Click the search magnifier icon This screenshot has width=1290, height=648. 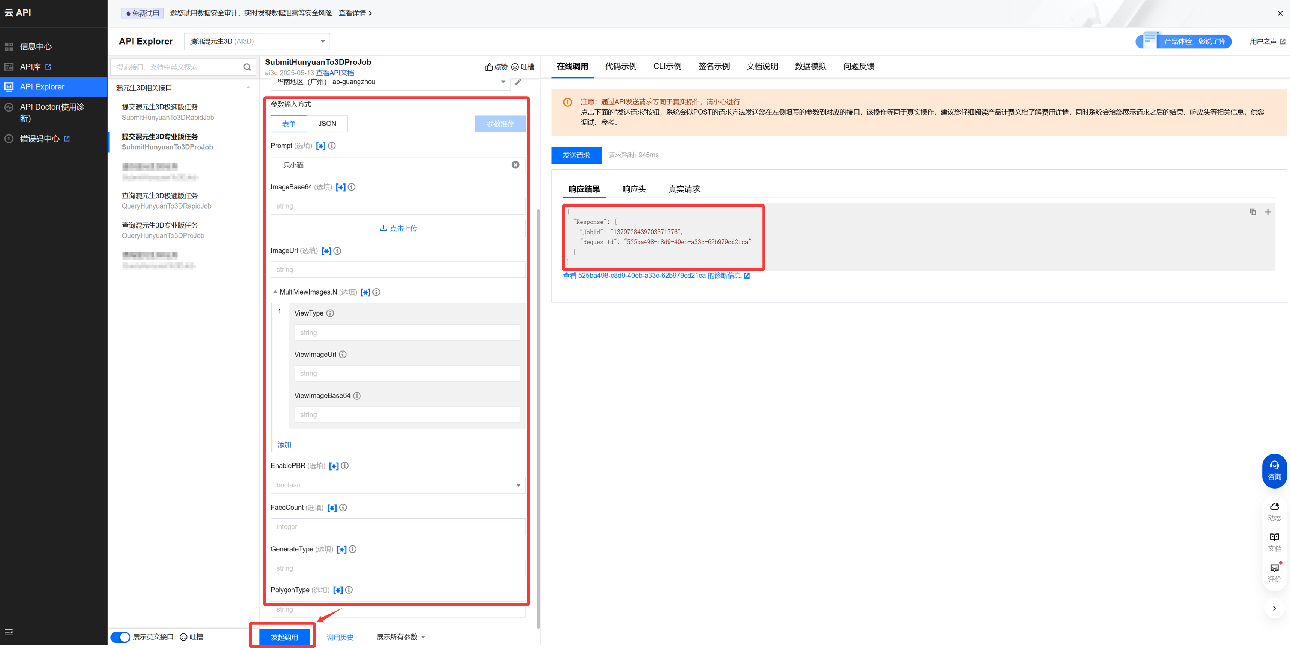tap(247, 67)
